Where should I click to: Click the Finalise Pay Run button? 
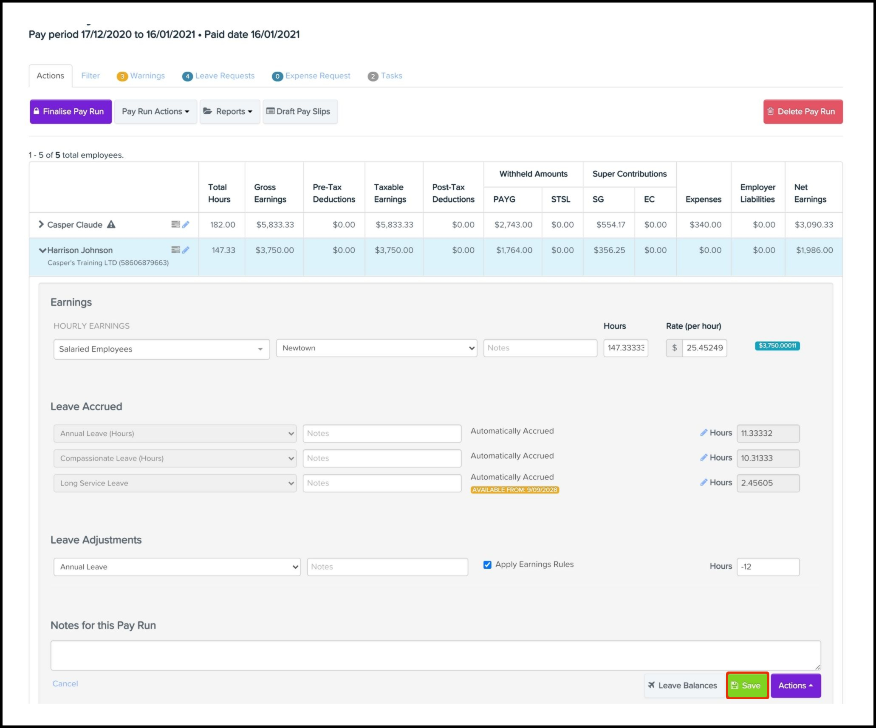[x=71, y=112]
